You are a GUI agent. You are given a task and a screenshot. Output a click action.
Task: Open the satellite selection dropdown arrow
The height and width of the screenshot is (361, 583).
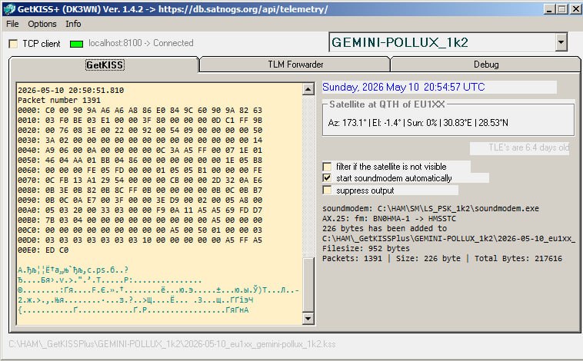coord(561,42)
